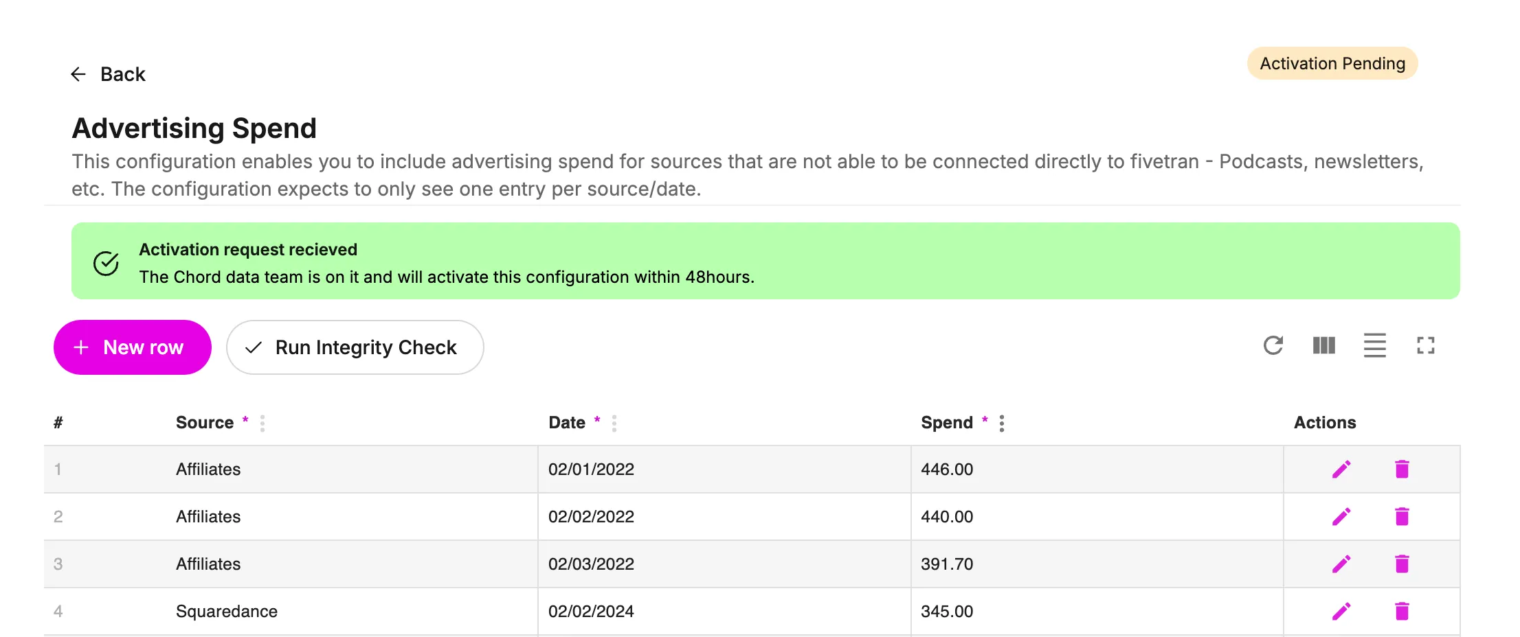Open Source column options menu
Image resolution: width=1520 pixels, height=637 pixels.
pyautogui.click(x=262, y=424)
